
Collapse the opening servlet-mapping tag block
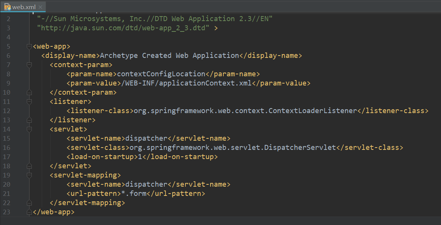point(29,175)
